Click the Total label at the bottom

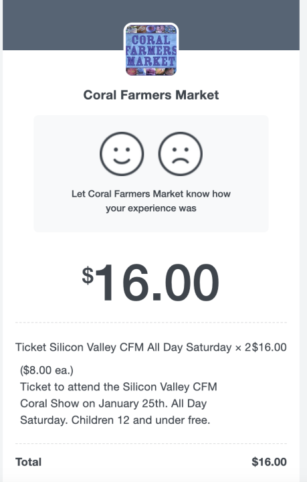[x=29, y=462]
